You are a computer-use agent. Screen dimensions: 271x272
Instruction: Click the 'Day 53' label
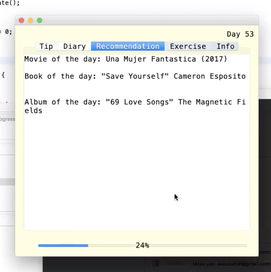coord(240,34)
